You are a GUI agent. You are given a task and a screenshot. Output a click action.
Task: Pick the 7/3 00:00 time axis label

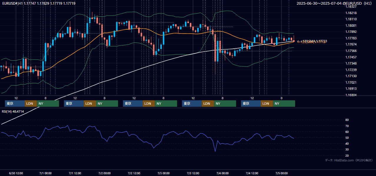coord(163,173)
